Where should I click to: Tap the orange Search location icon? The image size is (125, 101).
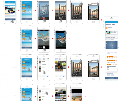point(107,28)
